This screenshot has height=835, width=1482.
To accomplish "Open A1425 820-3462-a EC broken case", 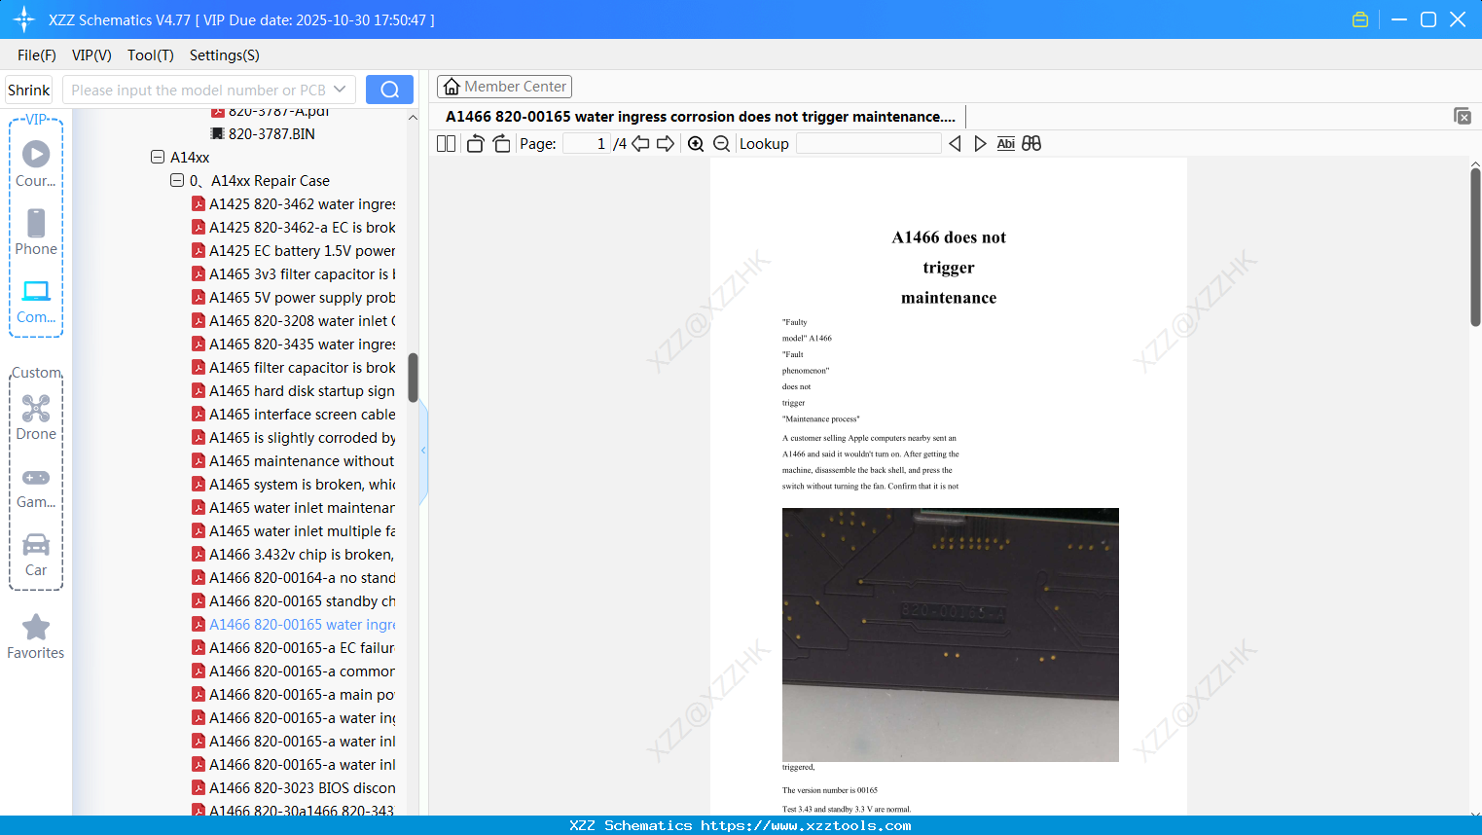I will pyautogui.click(x=294, y=227).
